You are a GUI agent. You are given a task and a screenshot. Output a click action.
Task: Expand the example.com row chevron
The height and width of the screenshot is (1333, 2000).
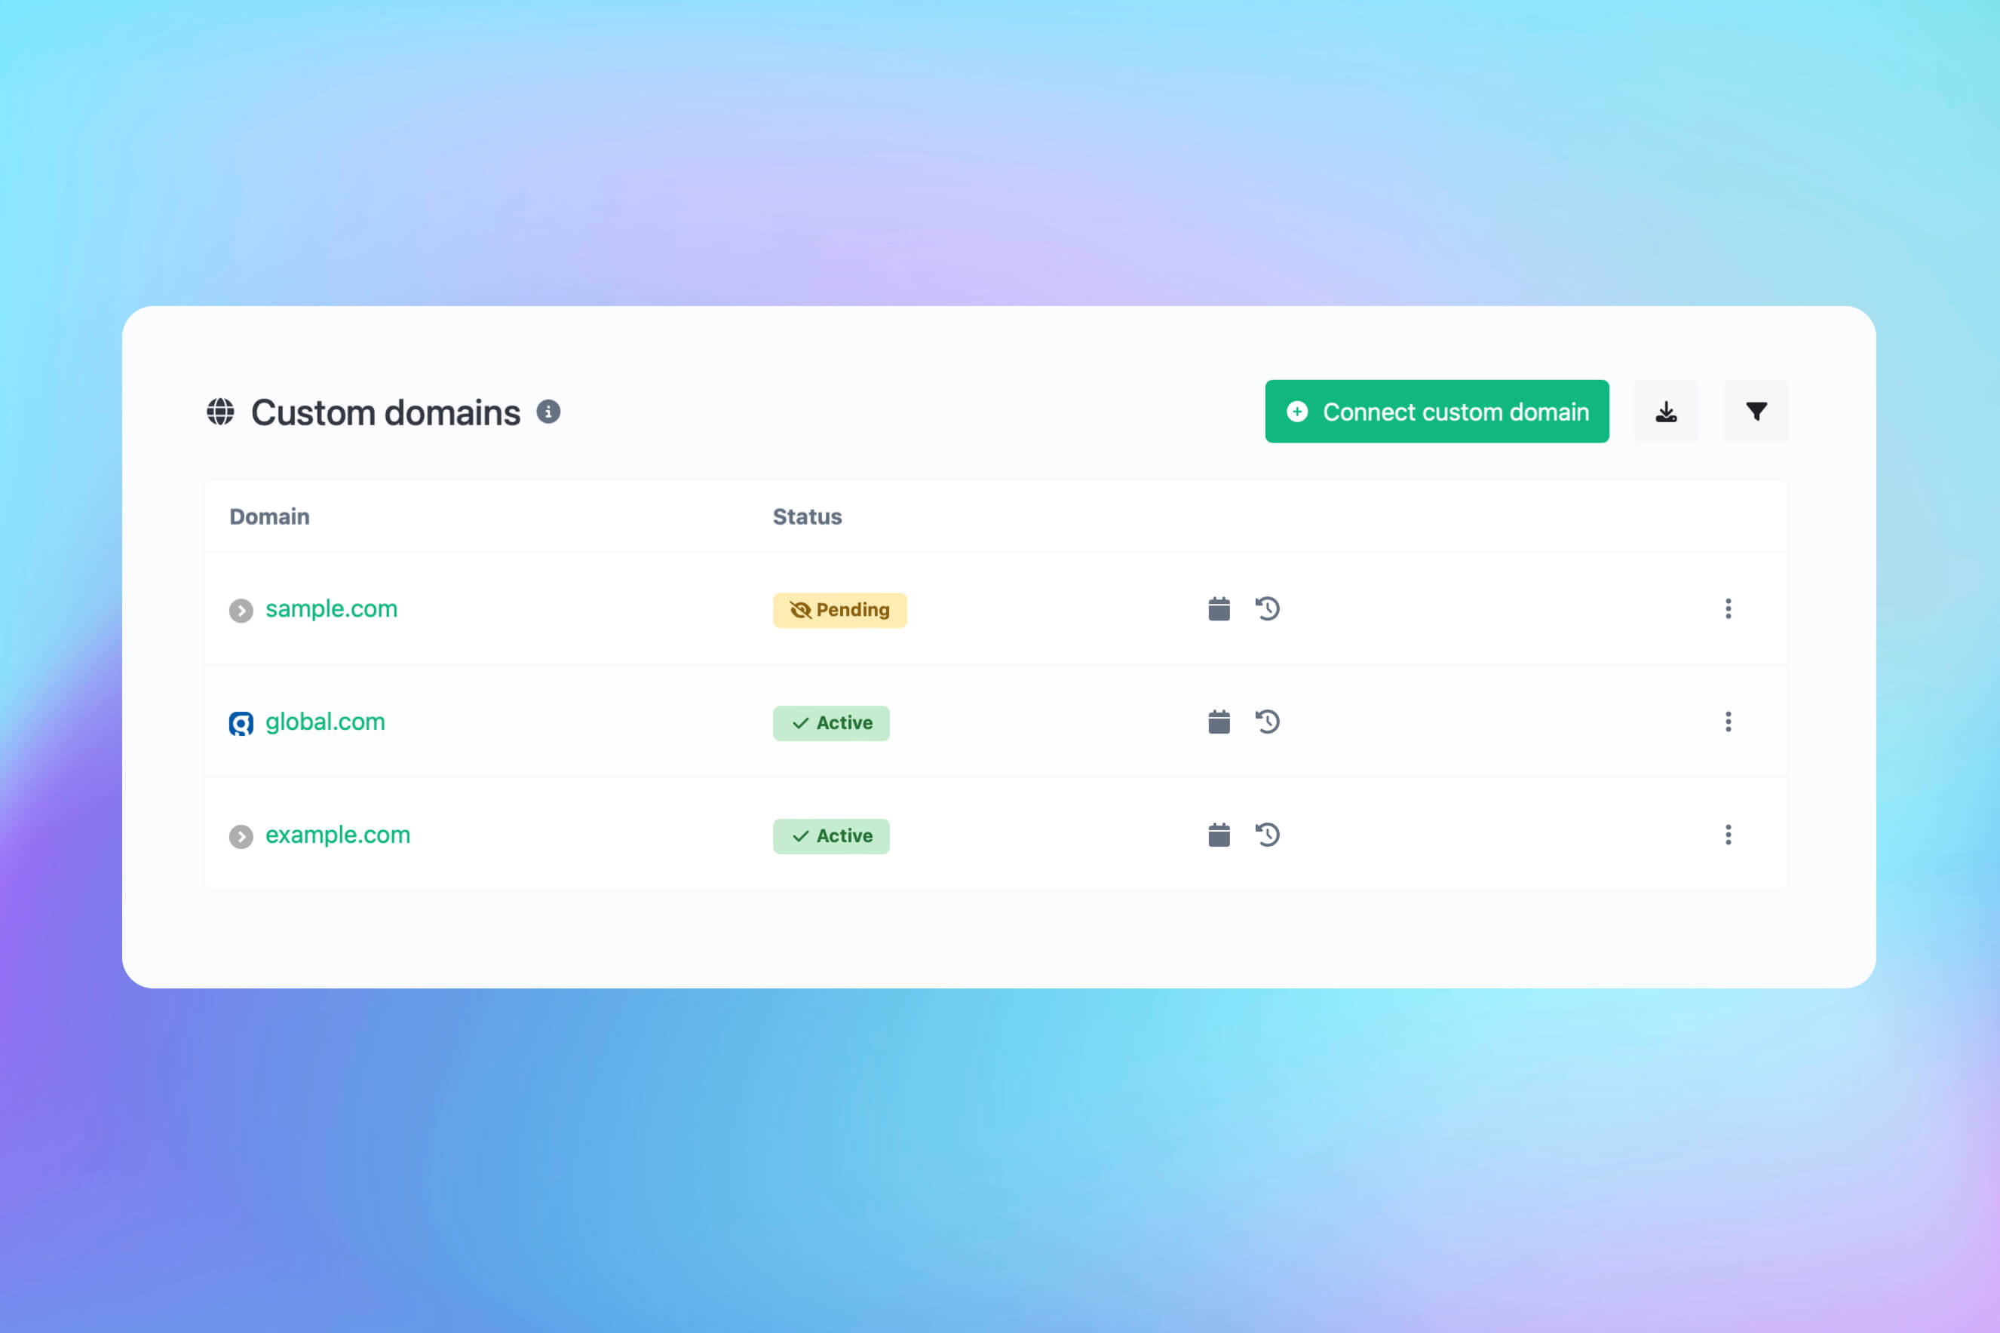click(x=241, y=835)
